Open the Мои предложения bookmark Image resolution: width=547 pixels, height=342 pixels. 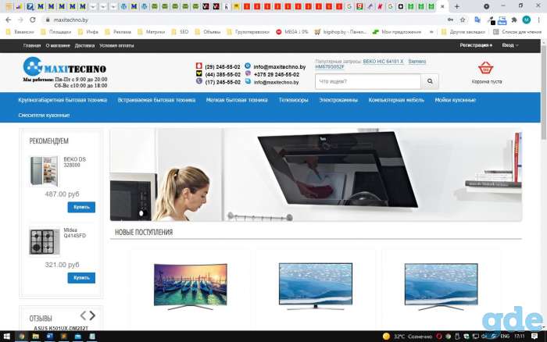pos(397,32)
